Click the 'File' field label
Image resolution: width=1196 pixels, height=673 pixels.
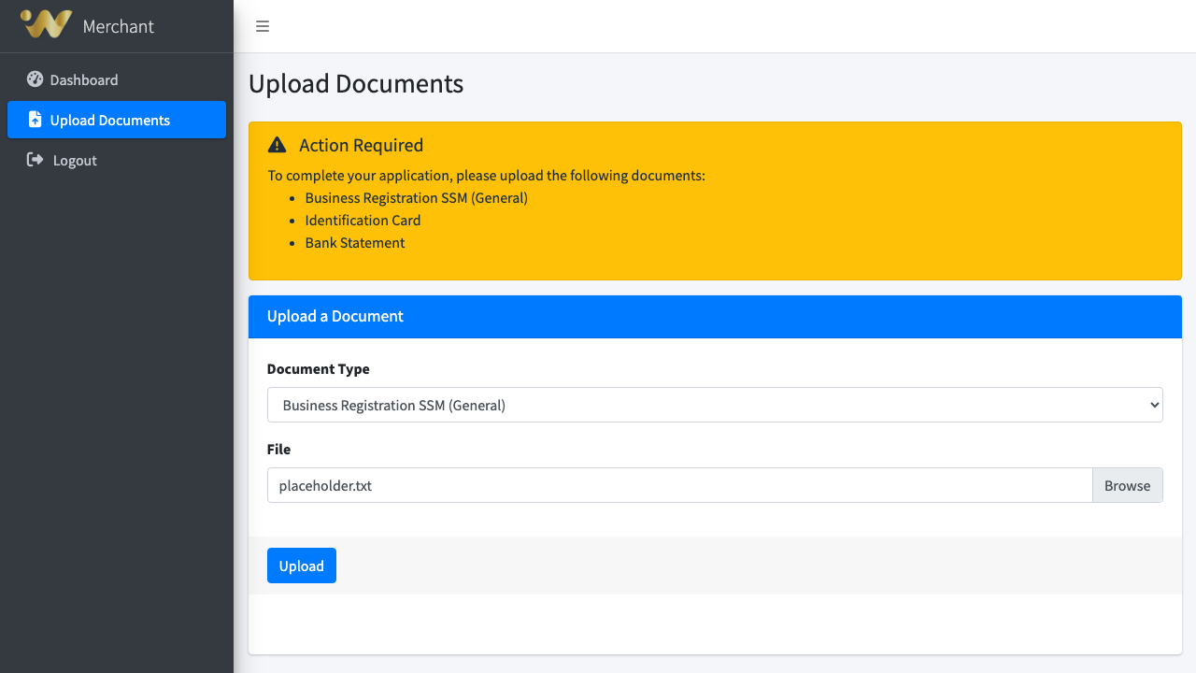[x=278, y=450]
